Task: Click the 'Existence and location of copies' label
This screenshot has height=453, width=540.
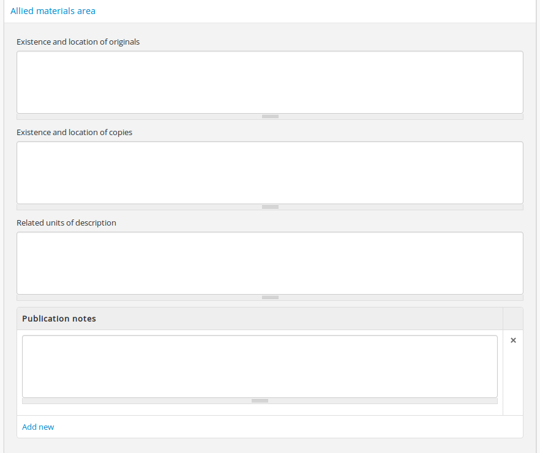Action: 74,133
